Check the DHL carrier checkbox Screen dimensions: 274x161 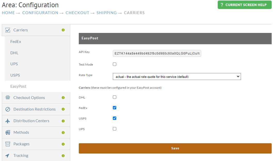click(x=114, y=97)
